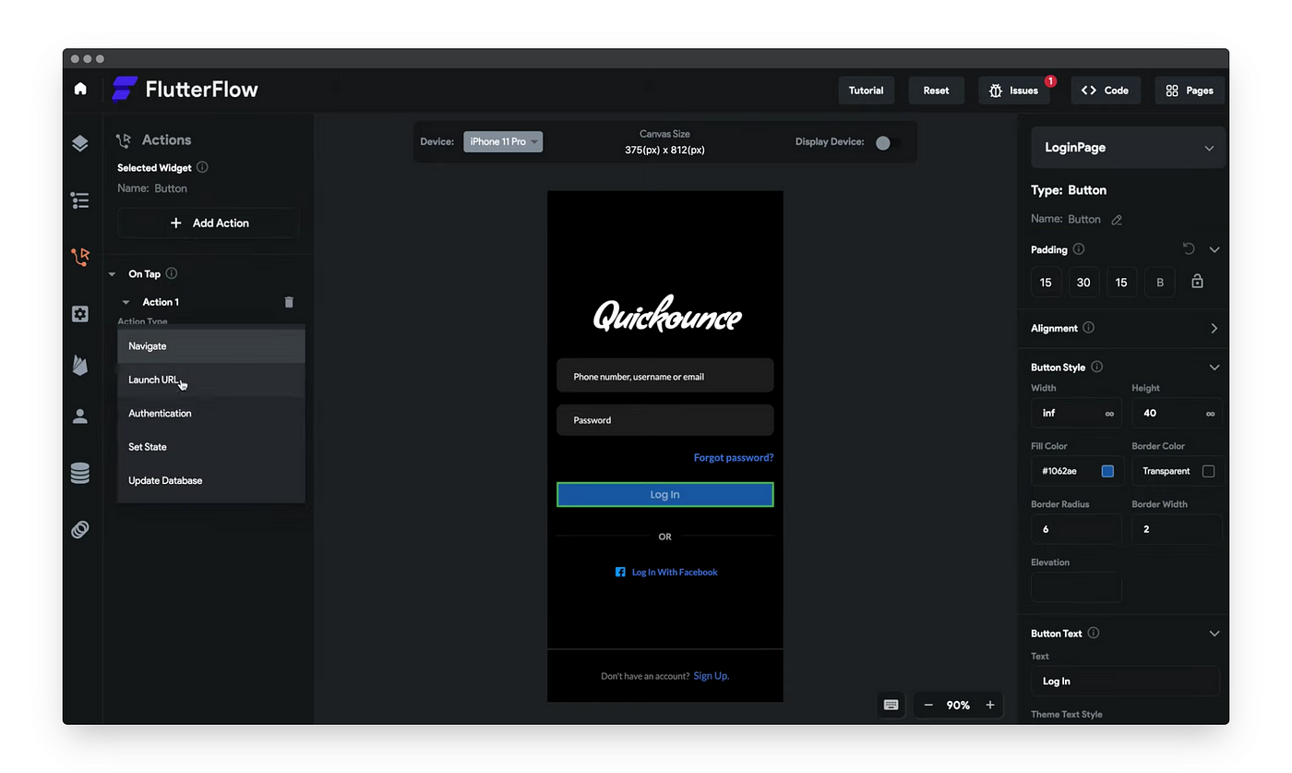Open the database stack icon
Screen dimensions: 1292x773
coord(80,474)
